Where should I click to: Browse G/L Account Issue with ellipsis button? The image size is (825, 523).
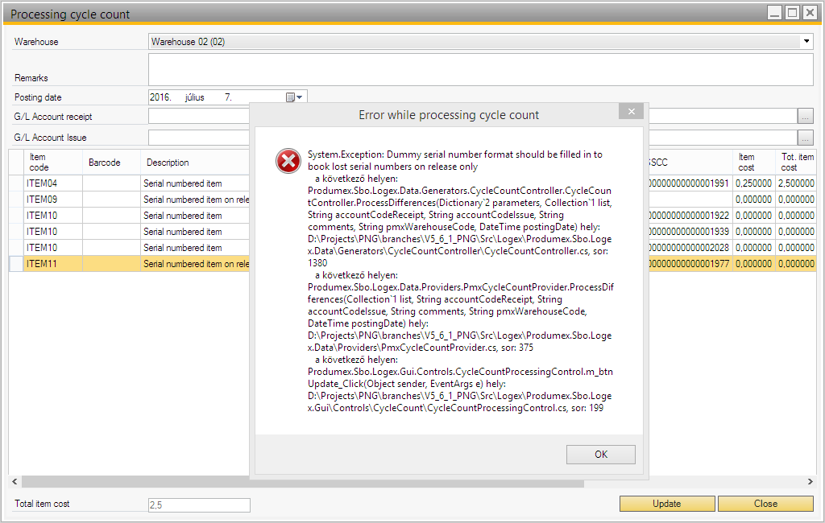pyautogui.click(x=806, y=138)
